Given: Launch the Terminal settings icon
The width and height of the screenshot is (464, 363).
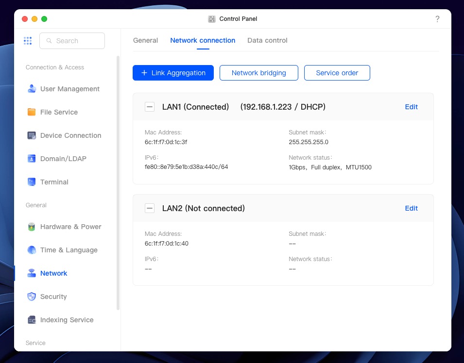Looking at the screenshot, I should [32, 182].
